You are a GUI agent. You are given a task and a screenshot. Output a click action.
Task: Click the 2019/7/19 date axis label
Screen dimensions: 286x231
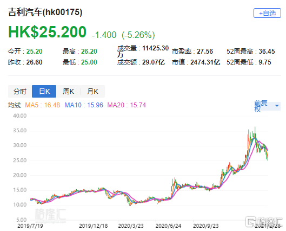(x=30, y=226)
